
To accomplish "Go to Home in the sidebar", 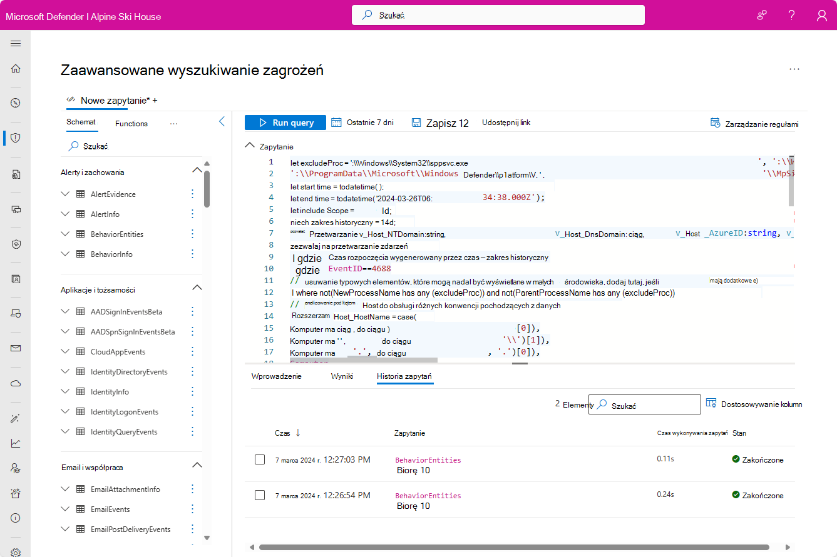I will 16,68.
